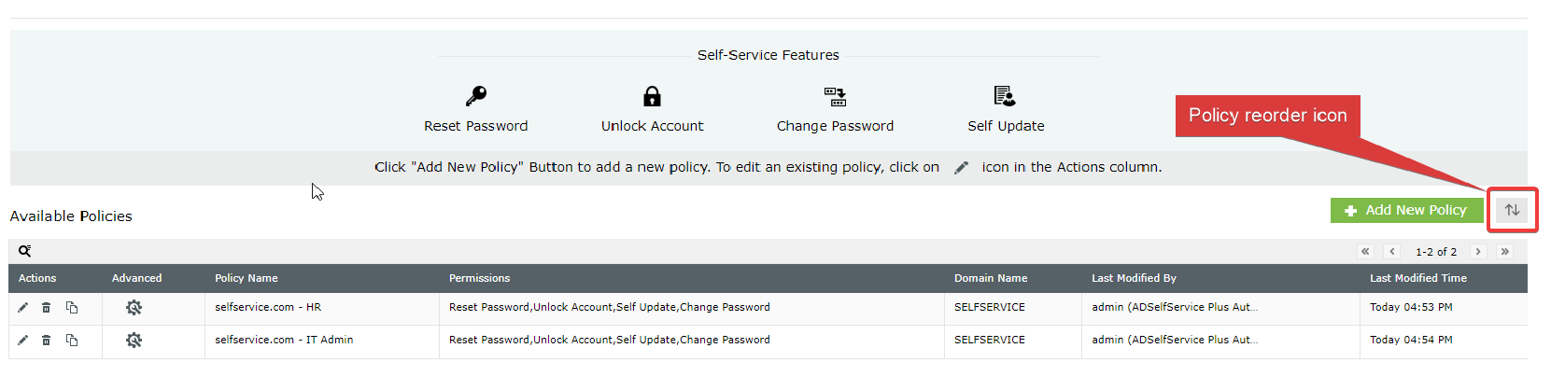Image resolution: width=1565 pixels, height=390 pixels.
Task: Copy the selfservice.com - HR policy
Action: (x=72, y=307)
